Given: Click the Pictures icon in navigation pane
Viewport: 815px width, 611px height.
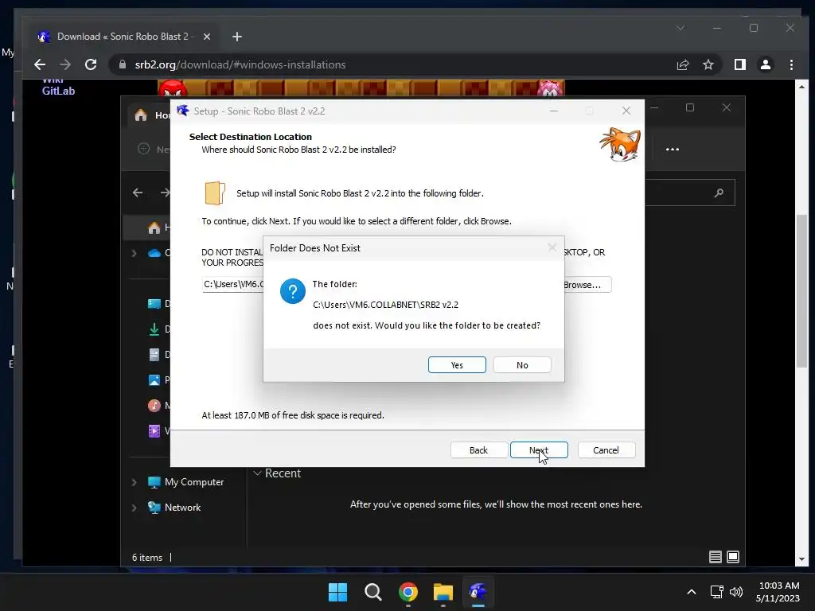Looking at the screenshot, I should pos(154,379).
